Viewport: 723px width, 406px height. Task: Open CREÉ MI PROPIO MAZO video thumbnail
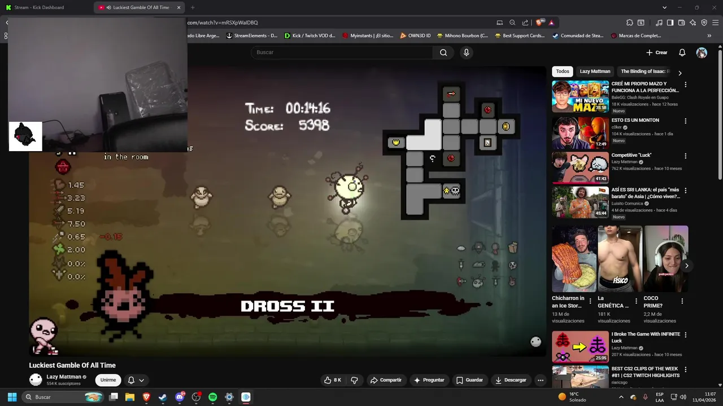(580, 96)
